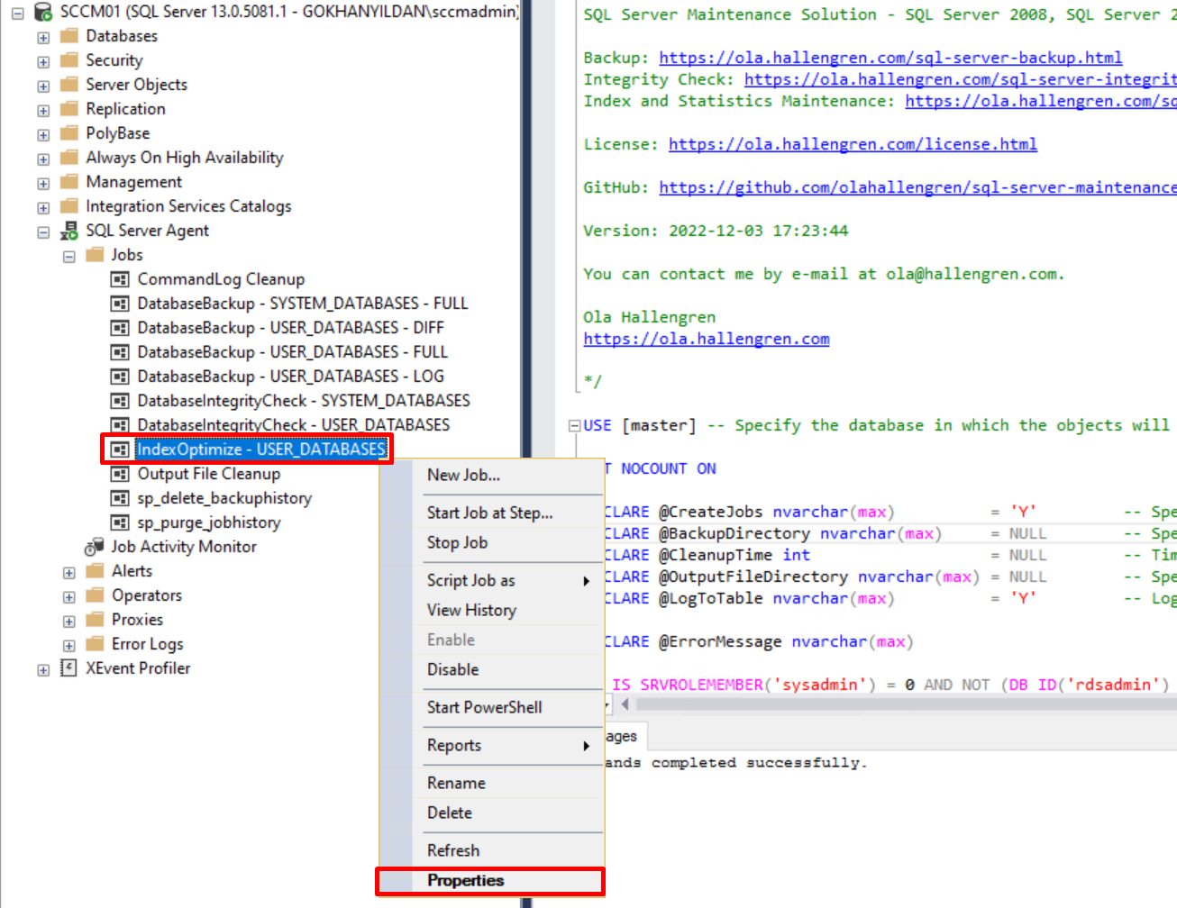Click the SCCM01 server icon
1177x908 pixels.
(x=43, y=12)
